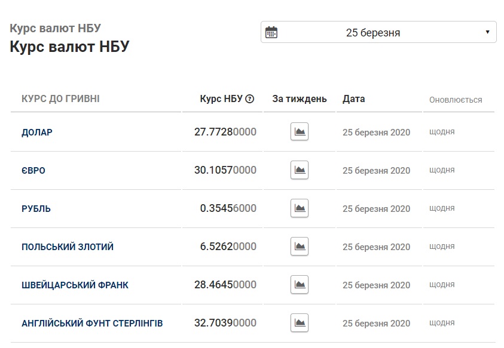Image resolution: width=504 pixels, height=348 pixels.
Task: Open the 25 березня date selector
Action: point(373,33)
